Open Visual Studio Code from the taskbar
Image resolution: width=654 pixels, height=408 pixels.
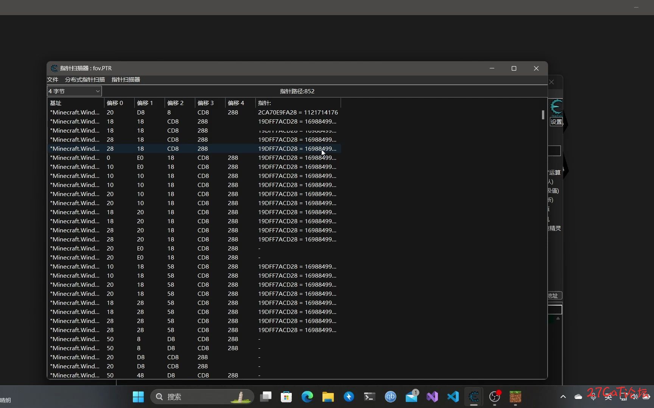pyautogui.click(x=453, y=397)
